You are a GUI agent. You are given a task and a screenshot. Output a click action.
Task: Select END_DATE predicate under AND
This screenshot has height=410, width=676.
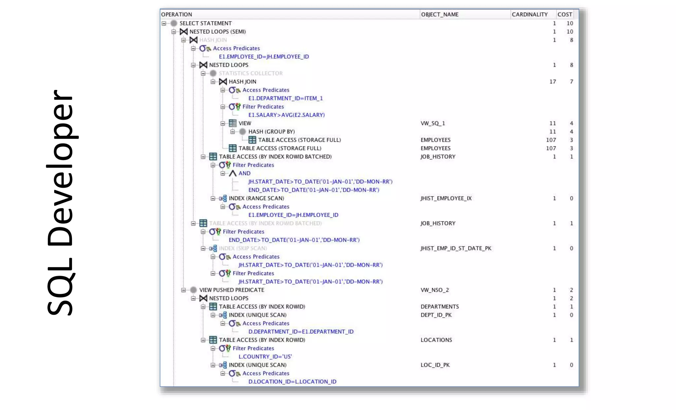pos(314,190)
